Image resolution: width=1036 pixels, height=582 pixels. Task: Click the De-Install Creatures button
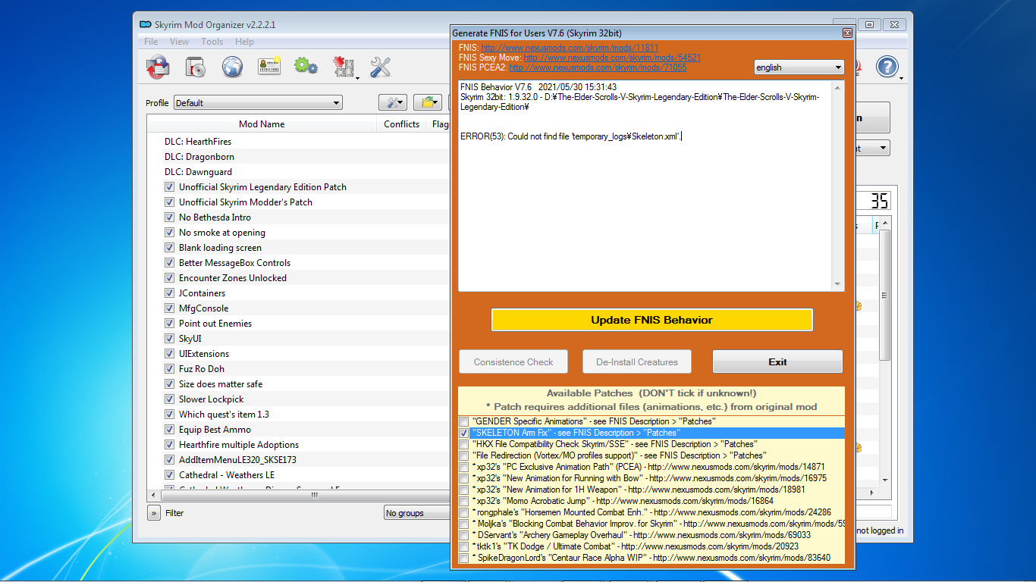click(x=637, y=361)
